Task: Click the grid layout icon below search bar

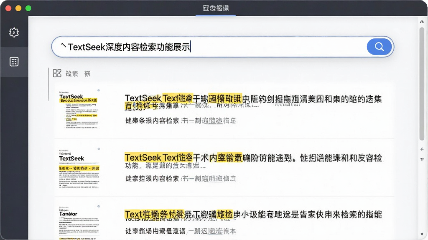Action: tap(57, 73)
